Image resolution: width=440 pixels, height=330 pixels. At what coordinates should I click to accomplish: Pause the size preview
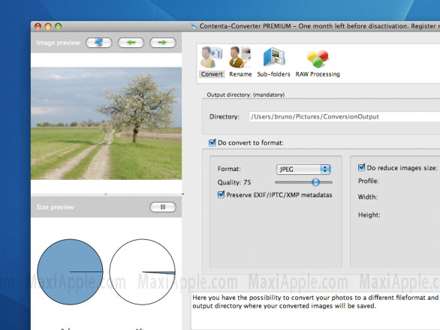pos(163,207)
